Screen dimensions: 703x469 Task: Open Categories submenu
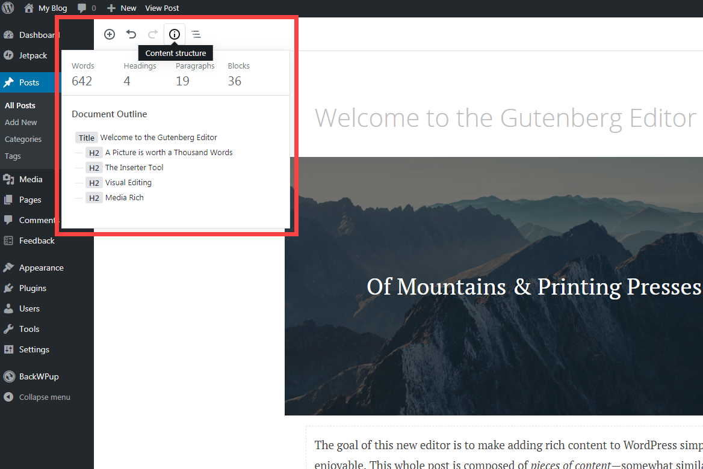coord(23,139)
